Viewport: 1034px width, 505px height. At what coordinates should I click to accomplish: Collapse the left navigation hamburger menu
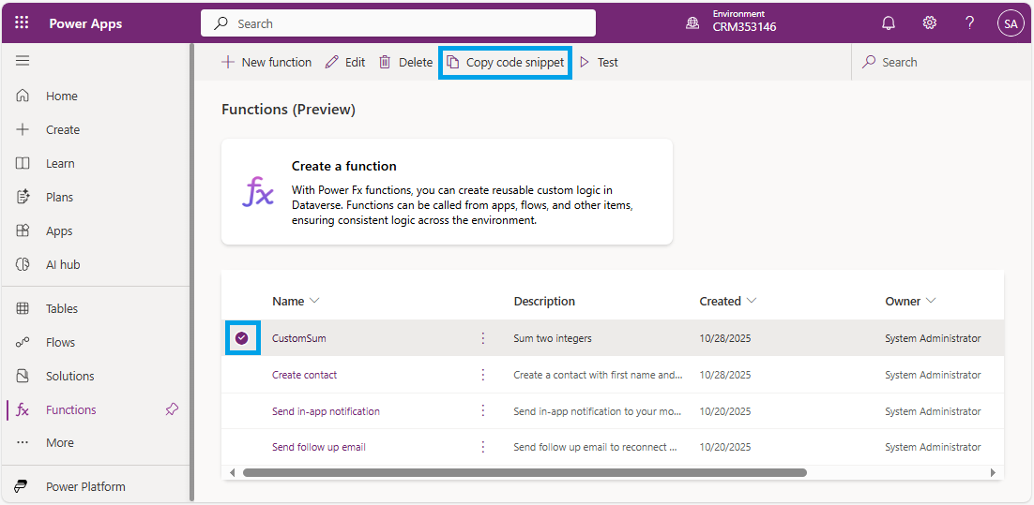[23, 61]
